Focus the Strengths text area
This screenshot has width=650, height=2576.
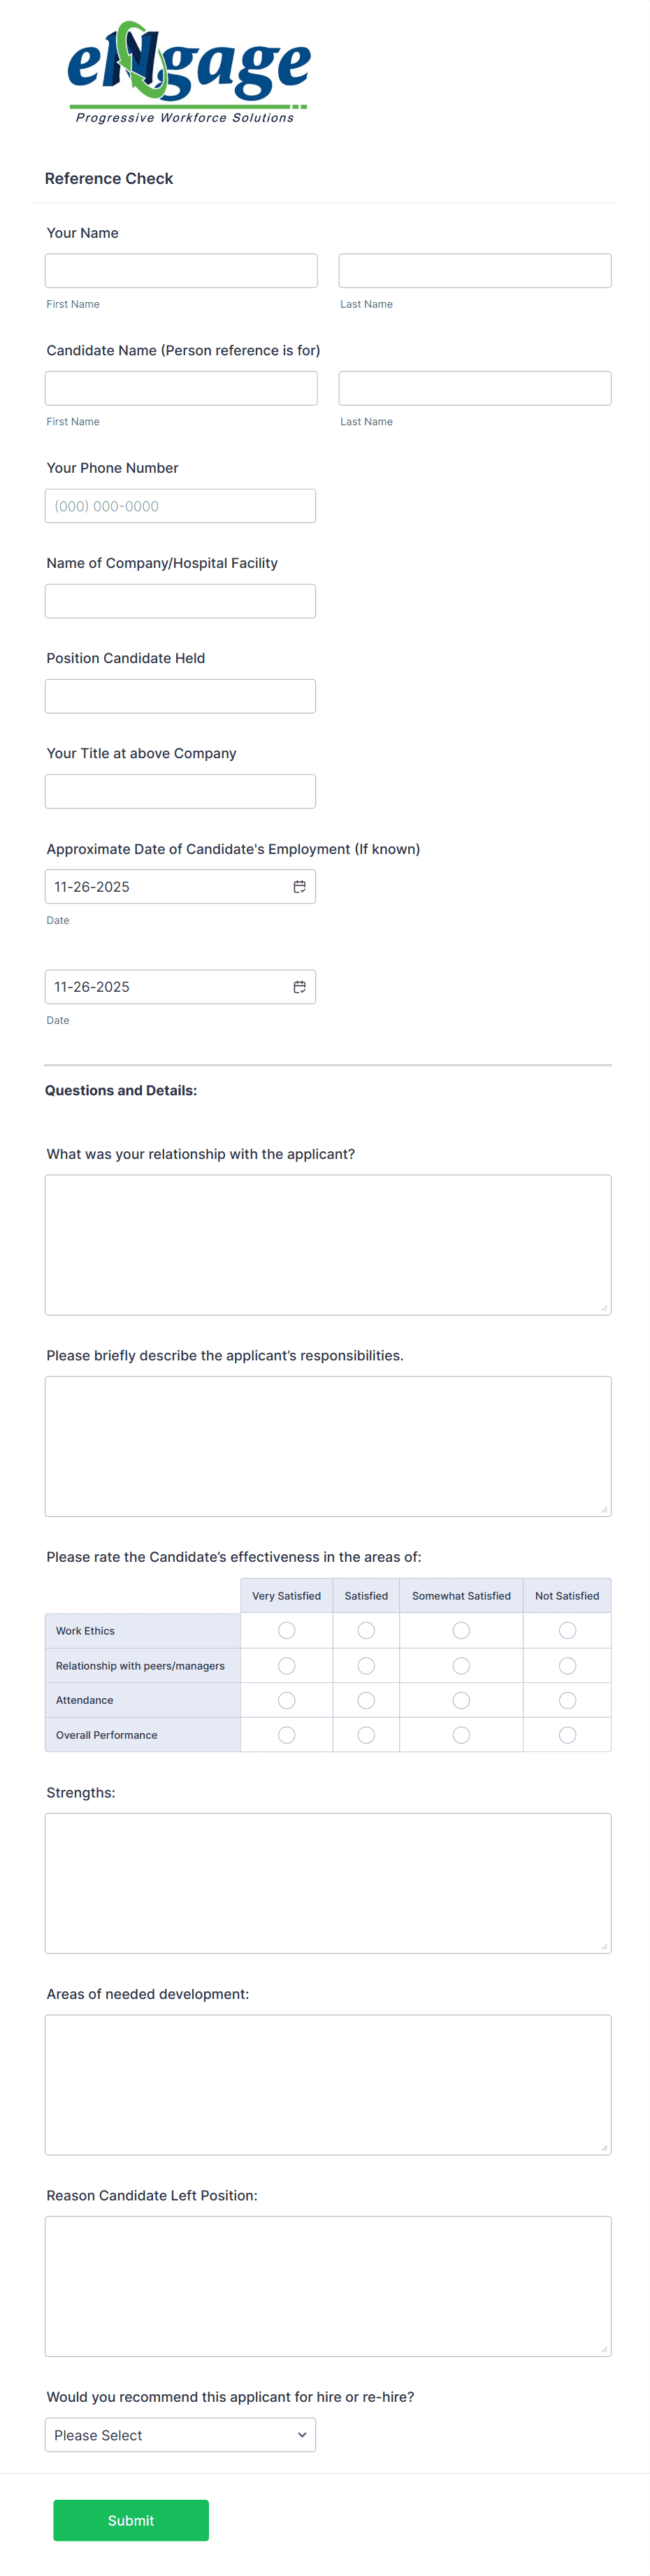328,1880
